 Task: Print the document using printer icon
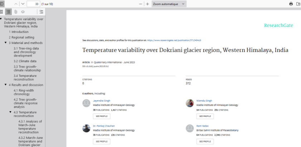point(291,4)
